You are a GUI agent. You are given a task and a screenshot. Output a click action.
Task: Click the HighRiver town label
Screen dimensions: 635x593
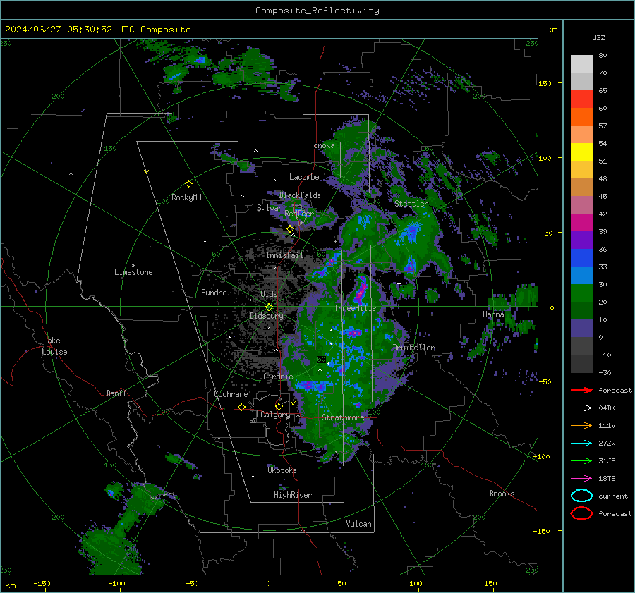pos(293,495)
